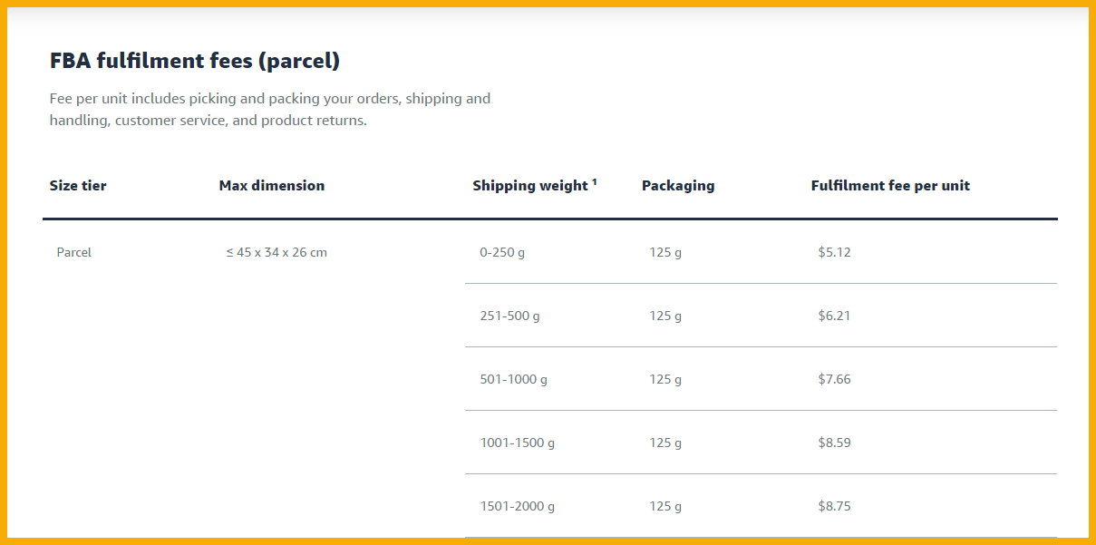Click the $7.66 fee value
1096x545 pixels.
[x=834, y=380]
